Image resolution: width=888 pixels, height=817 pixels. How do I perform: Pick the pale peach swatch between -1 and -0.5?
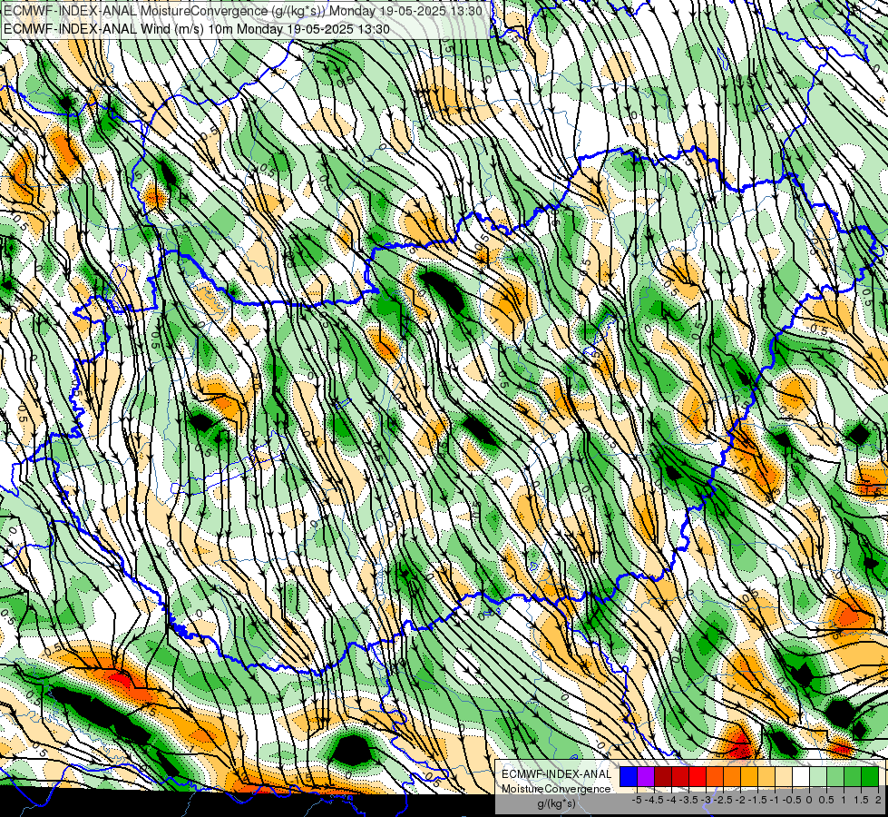pyautogui.click(x=784, y=777)
